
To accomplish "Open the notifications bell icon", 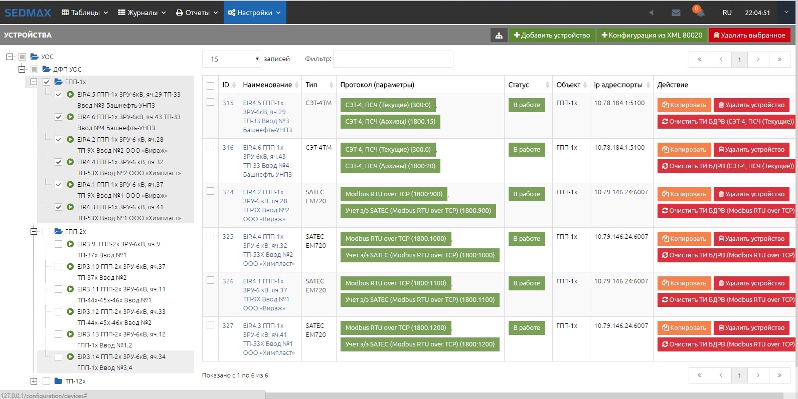I will [699, 13].
